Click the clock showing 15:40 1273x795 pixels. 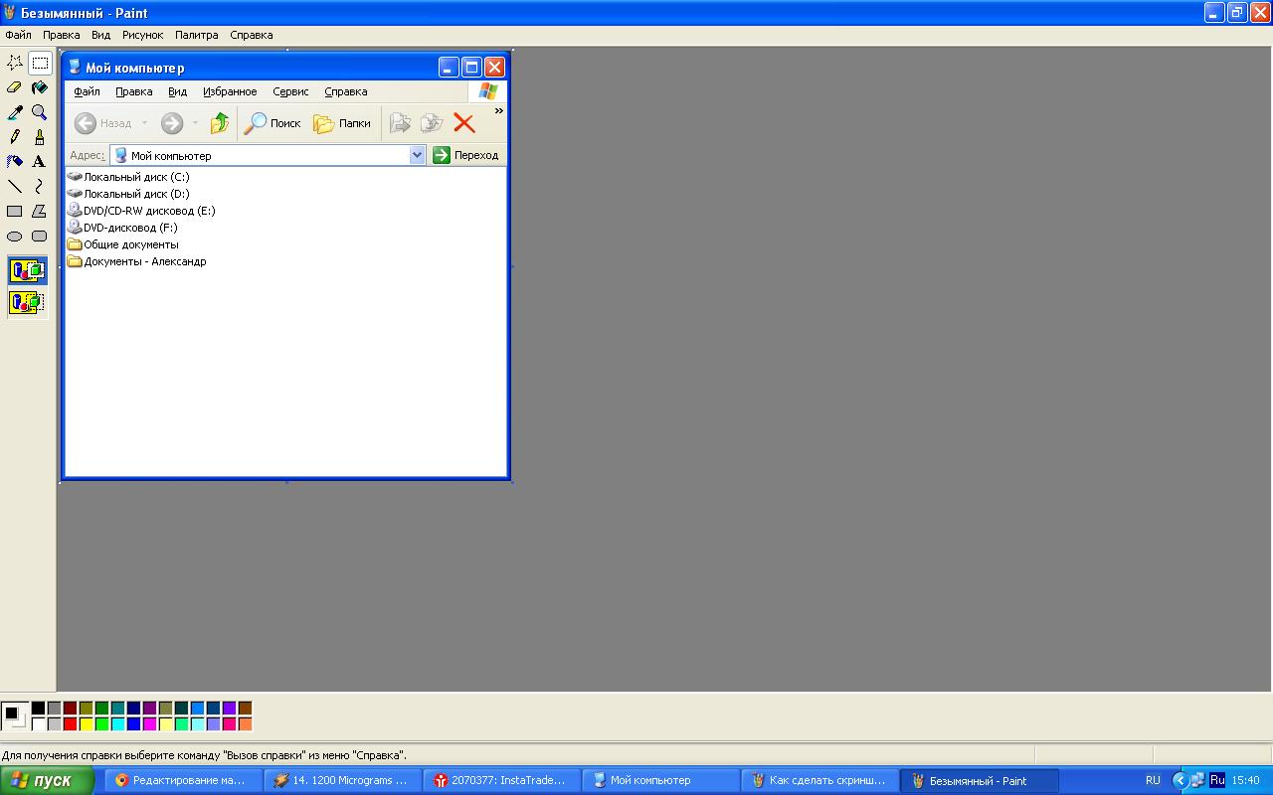[x=1245, y=781]
